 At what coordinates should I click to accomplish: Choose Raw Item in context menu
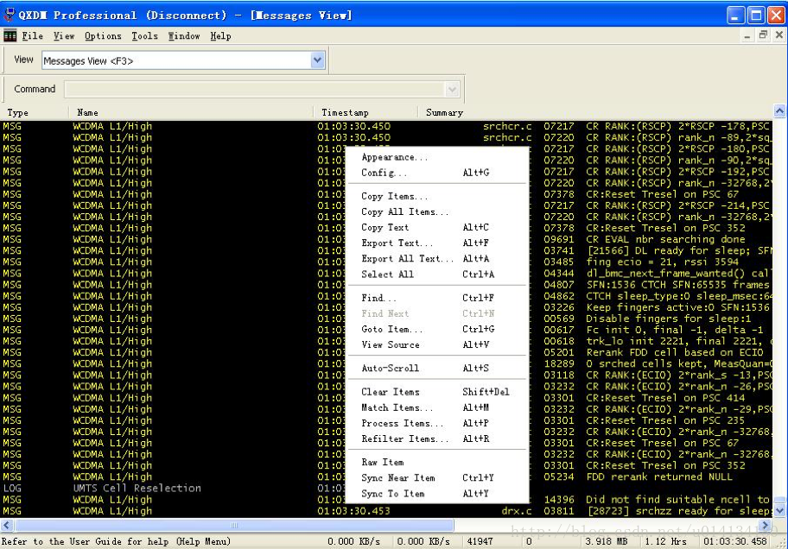437,462
